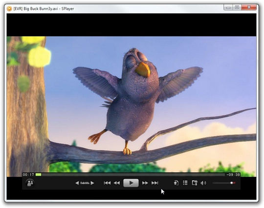264x208 pixels.
Task: Rewind the video
Action: (x=117, y=183)
